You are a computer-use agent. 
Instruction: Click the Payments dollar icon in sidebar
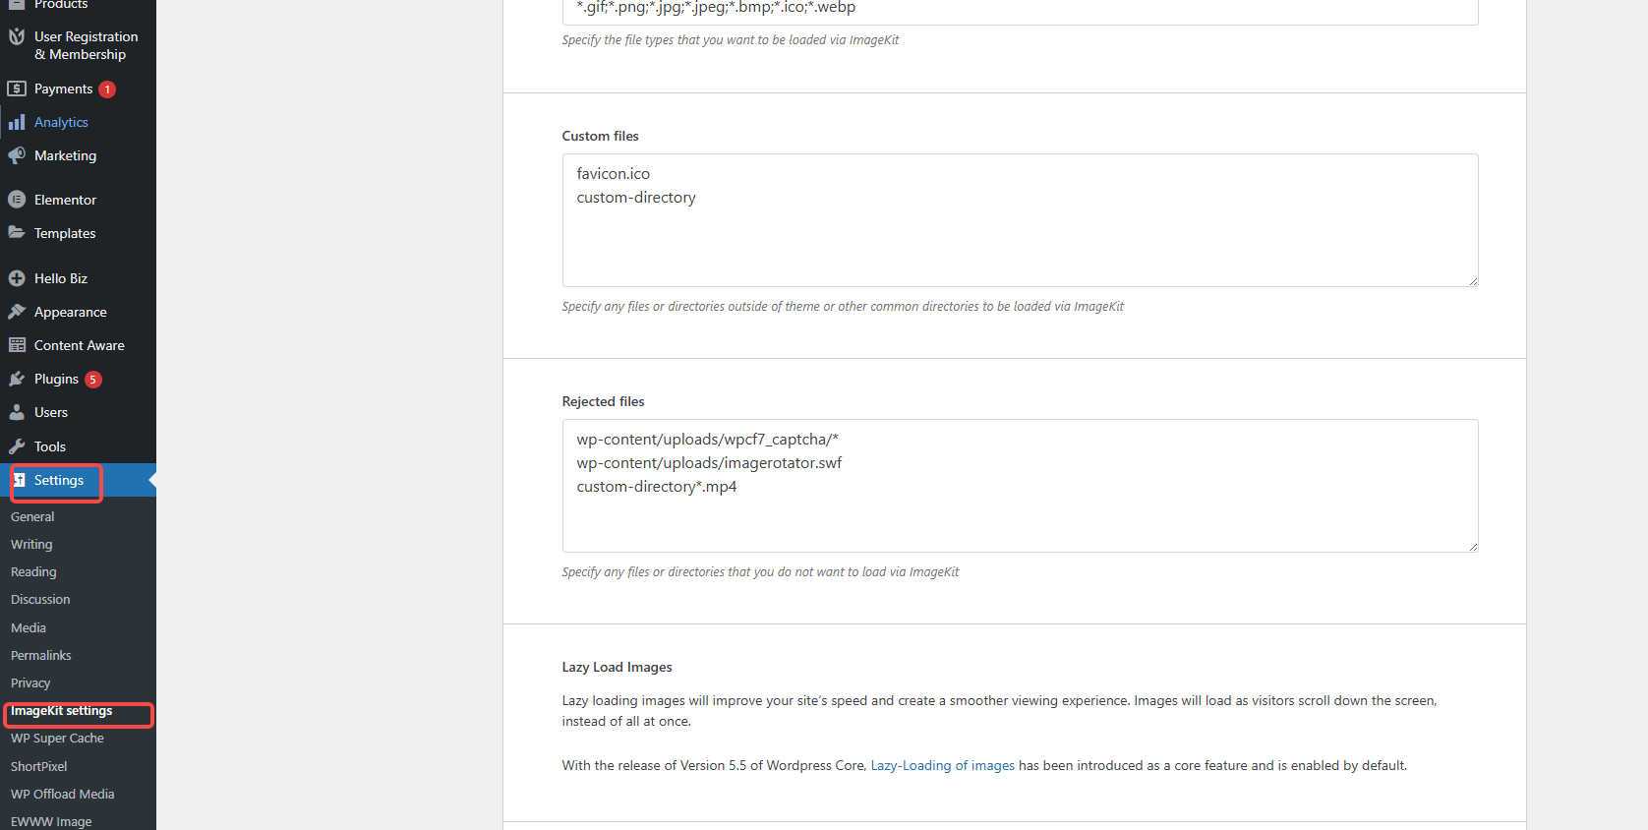[x=17, y=89]
